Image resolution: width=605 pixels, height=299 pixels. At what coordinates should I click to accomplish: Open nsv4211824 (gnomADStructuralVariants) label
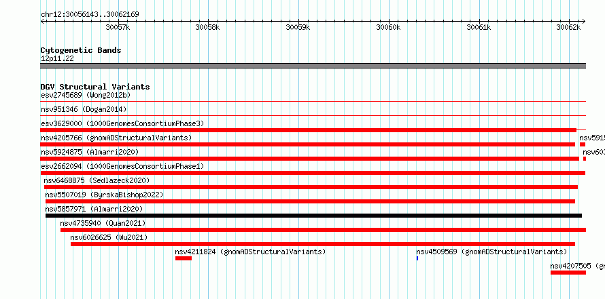point(250,252)
